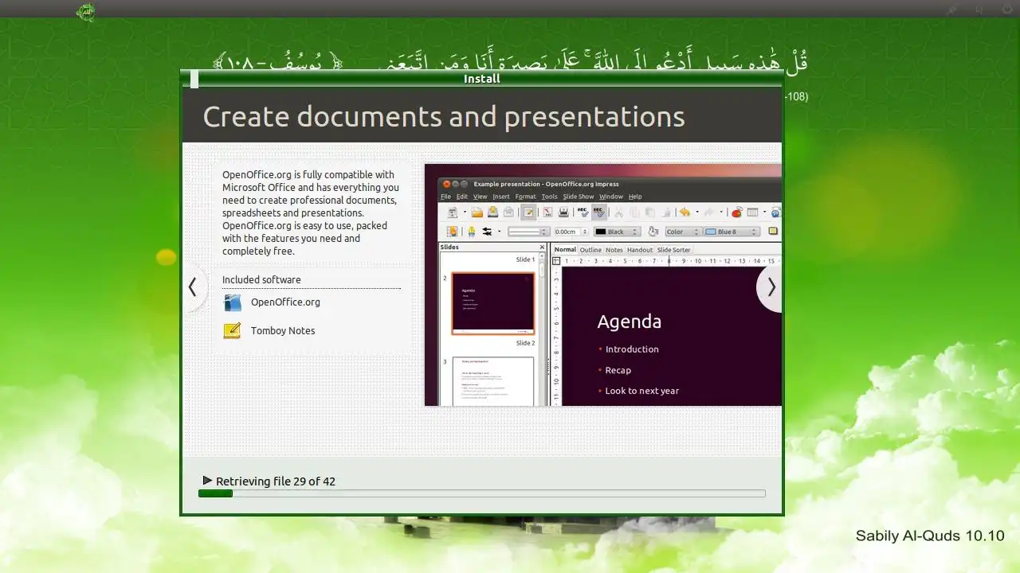Image resolution: width=1020 pixels, height=573 pixels.
Task: Switch to the Notes view tab
Action: [614, 250]
